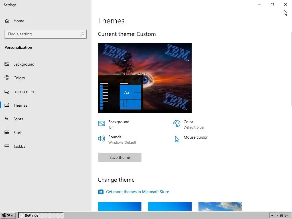The image size is (292, 219).
Task: Click the Taskbar icon in sidebar
Action: pyautogui.click(x=7, y=146)
